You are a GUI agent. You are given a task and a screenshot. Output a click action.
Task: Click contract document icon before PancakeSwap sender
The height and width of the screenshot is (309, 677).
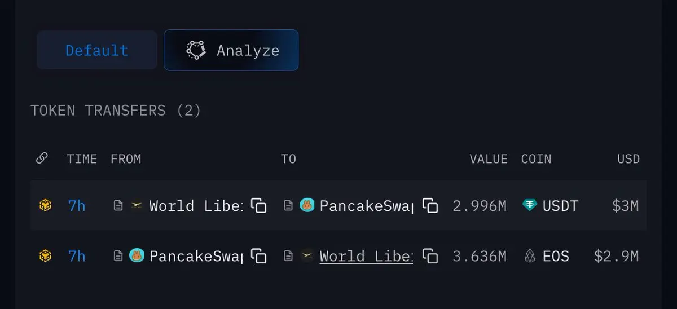[118, 256]
